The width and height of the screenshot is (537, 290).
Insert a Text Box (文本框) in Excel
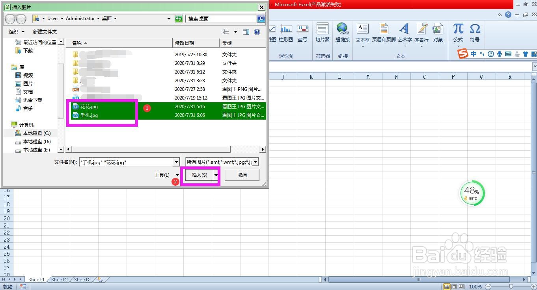pyautogui.click(x=362, y=32)
